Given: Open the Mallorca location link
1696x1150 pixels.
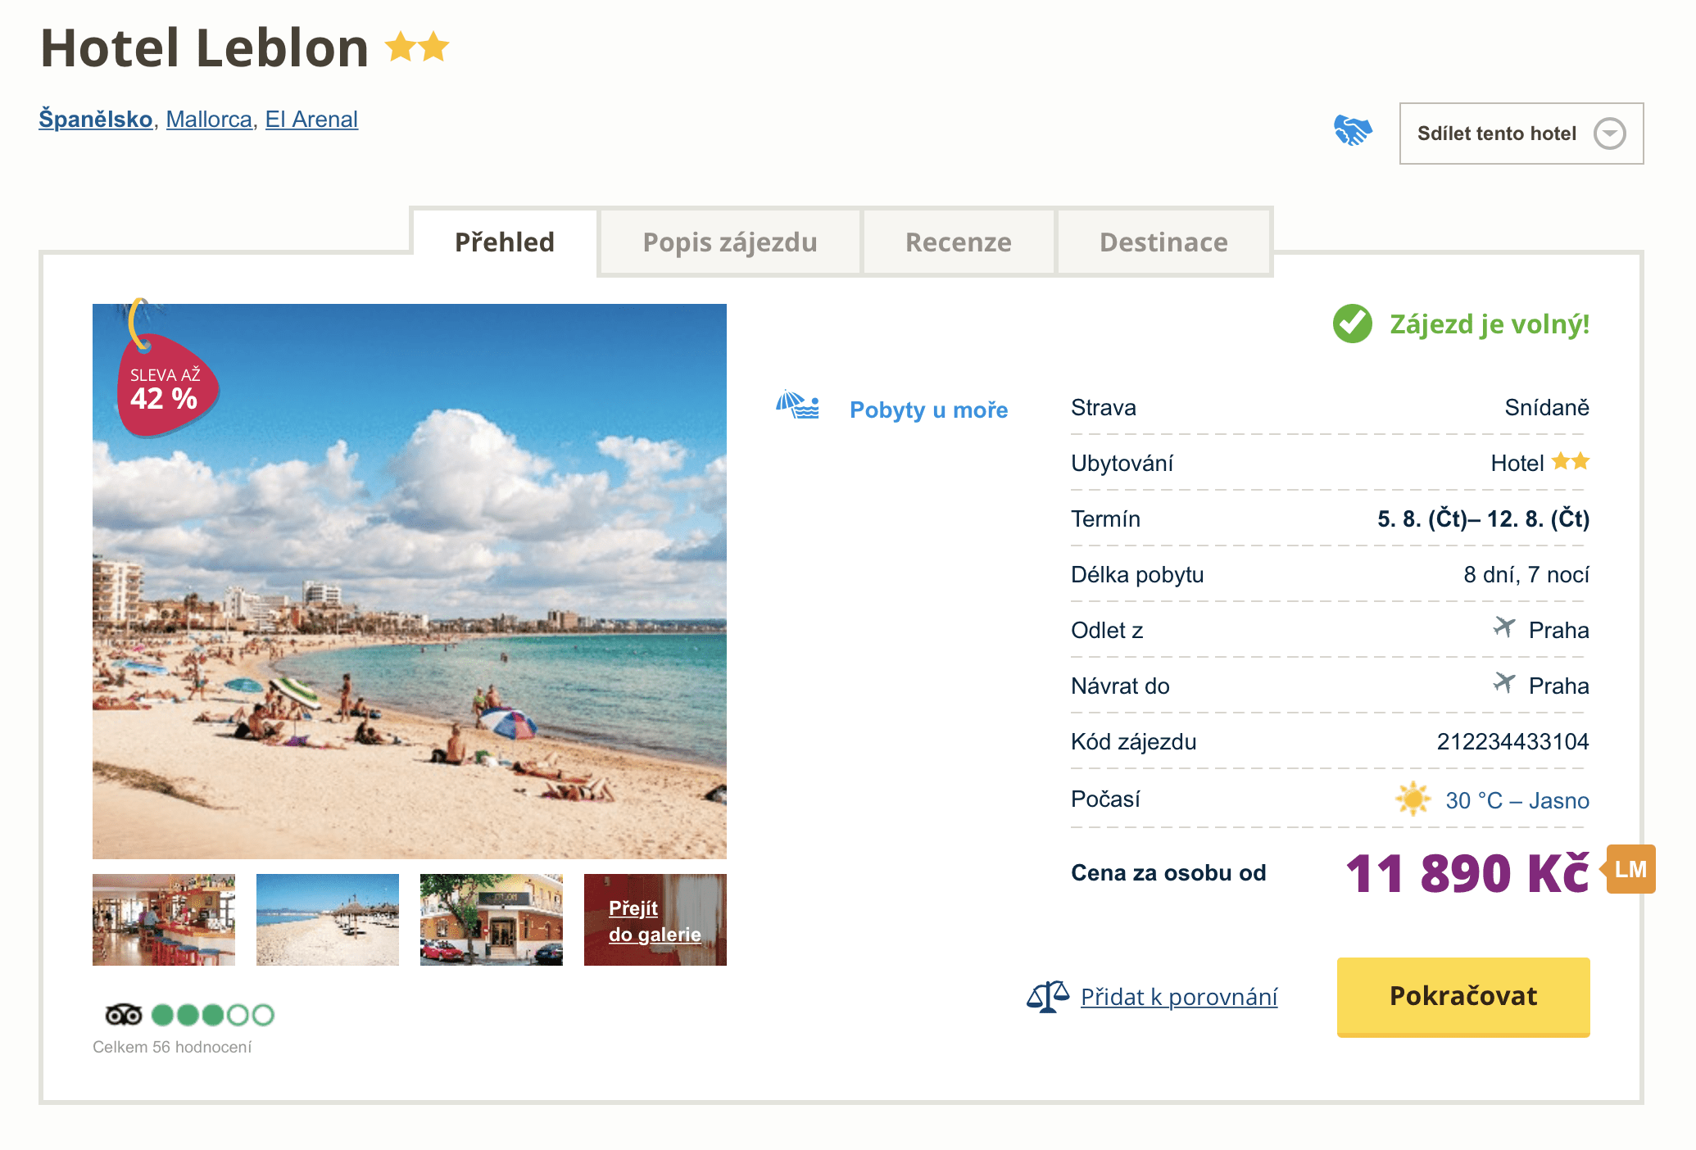Looking at the screenshot, I should tap(209, 120).
